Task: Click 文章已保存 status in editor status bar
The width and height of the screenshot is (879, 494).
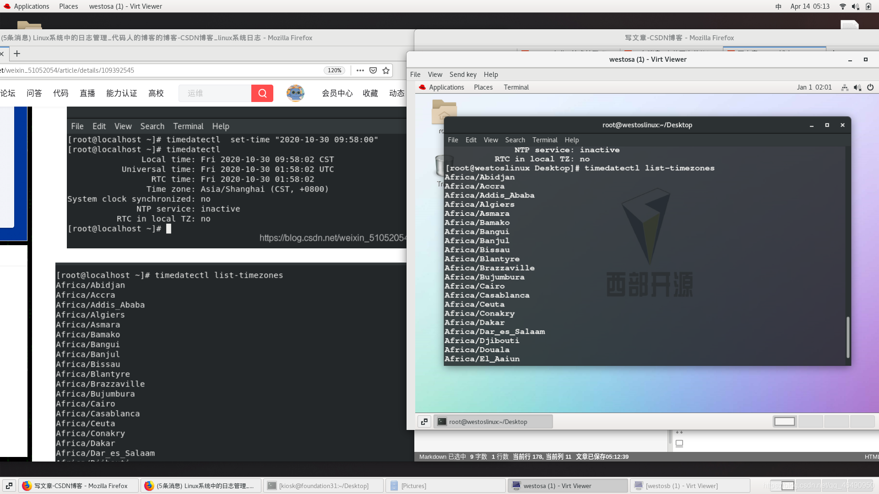Action: click(x=602, y=457)
